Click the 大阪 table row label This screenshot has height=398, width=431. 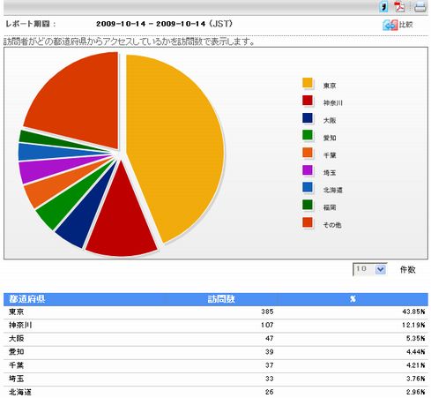(x=16, y=339)
